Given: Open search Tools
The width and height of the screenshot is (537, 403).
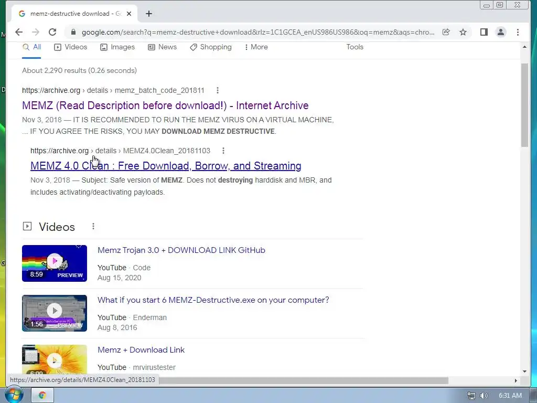Looking at the screenshot, I should 355,47.
